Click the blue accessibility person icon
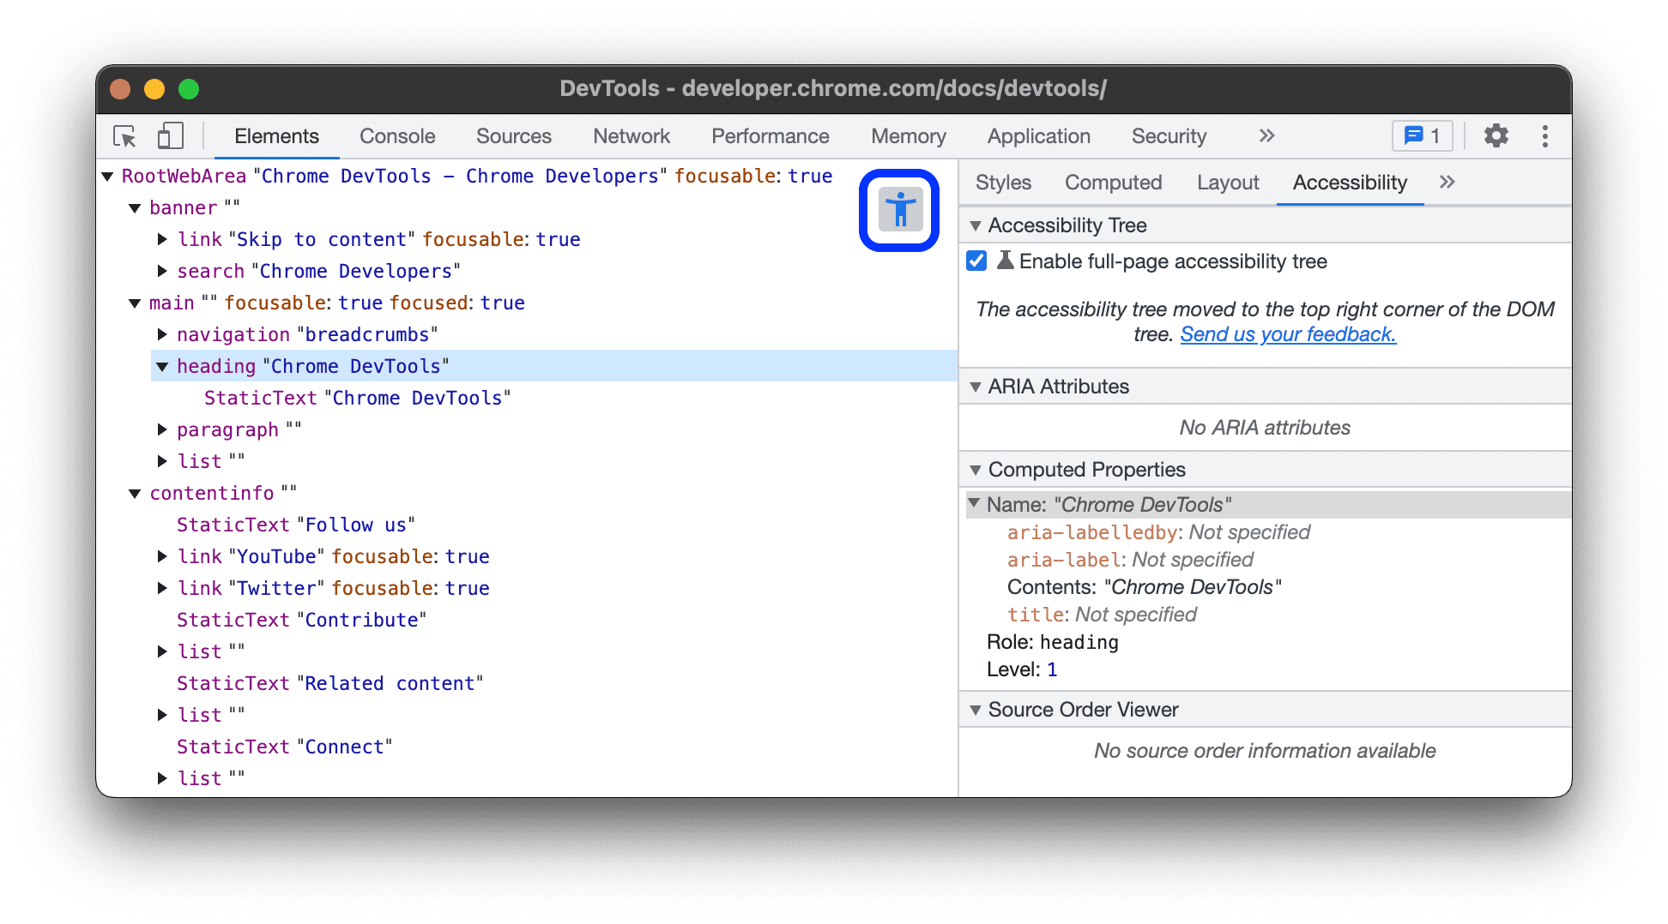 point(899,210)
